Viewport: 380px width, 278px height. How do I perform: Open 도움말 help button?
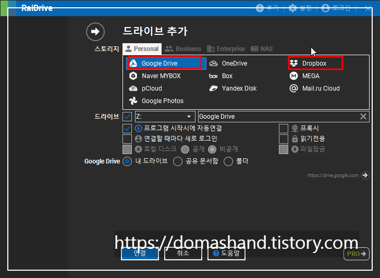226,254
